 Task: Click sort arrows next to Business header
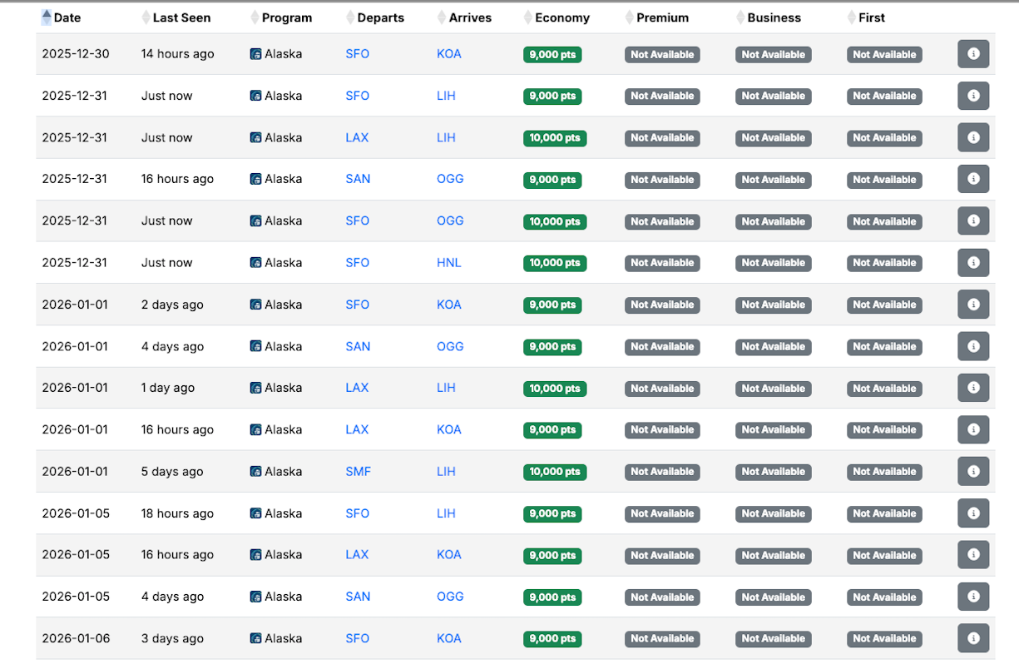(740, 17)
